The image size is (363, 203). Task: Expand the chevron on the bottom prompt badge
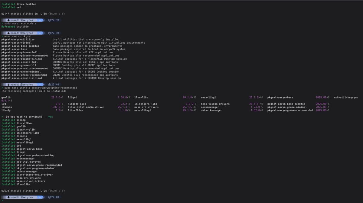43,197
